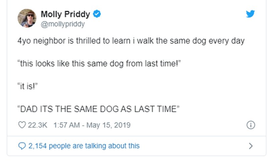Open the tweet info circle icon

pos(251,125)
